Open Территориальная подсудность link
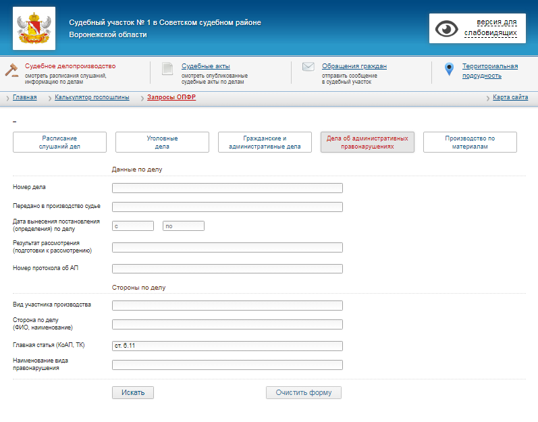This screenshot has height=422, width=538. 490,71
